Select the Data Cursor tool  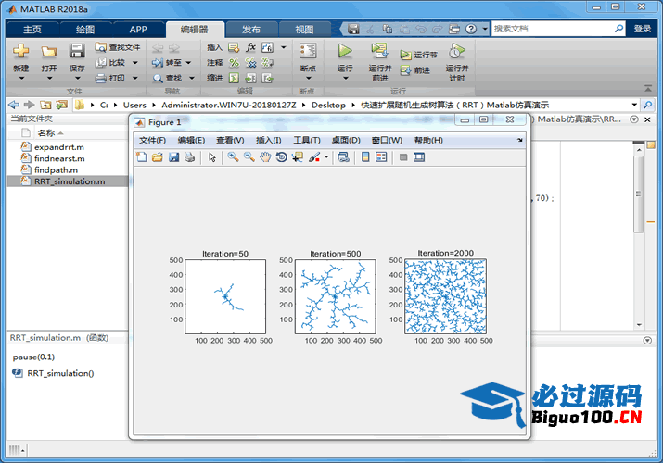tap(298, 157)
